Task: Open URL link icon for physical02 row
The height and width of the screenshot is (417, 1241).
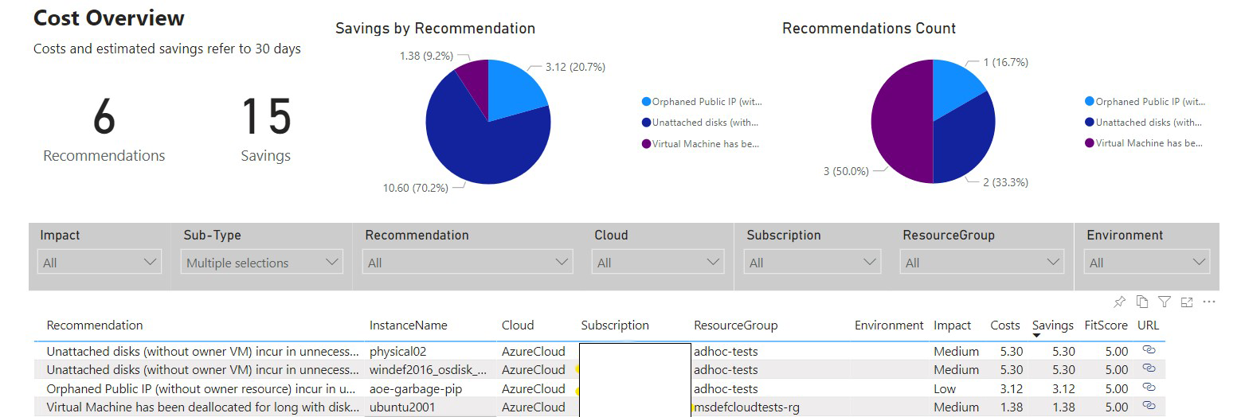Action: (1149, 350)
